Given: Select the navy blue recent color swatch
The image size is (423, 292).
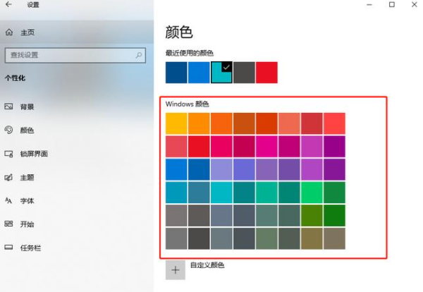Looking at the screenshot, I should coord(176,72).
